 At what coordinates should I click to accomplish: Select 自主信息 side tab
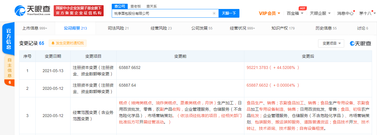(x=9, y=68)
